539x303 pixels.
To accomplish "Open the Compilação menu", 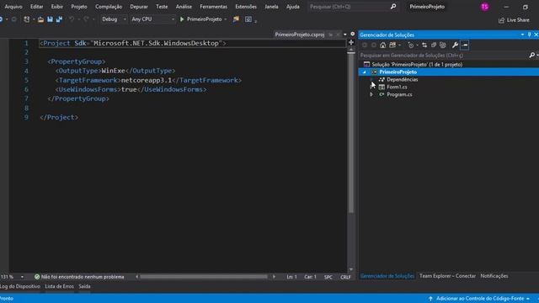I will (x=109, y=7).
